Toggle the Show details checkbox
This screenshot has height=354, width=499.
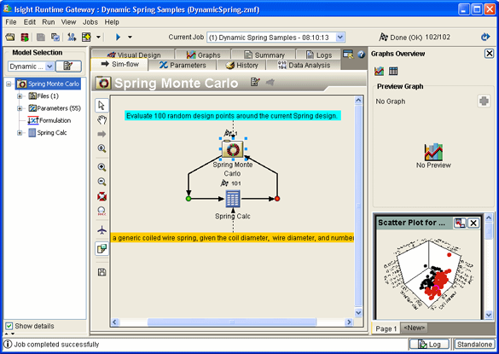[9, 326]
